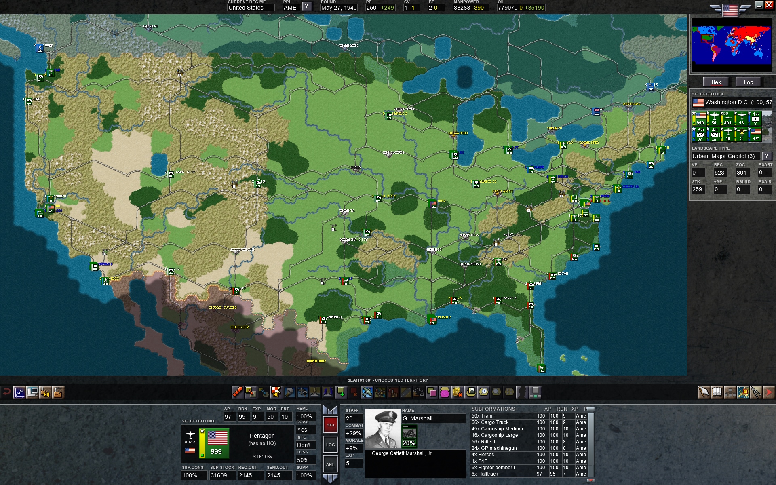Click the landscape type question mark button

point(766,156)
